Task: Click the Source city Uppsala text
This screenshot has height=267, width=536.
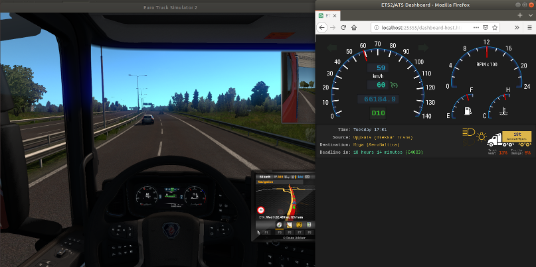Action: pyautogui.click(x=383, y=137)
